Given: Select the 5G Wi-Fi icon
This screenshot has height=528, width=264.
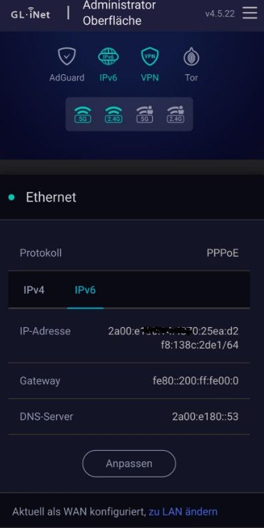Looking at the screenshot, I should (x=83, y=115).
